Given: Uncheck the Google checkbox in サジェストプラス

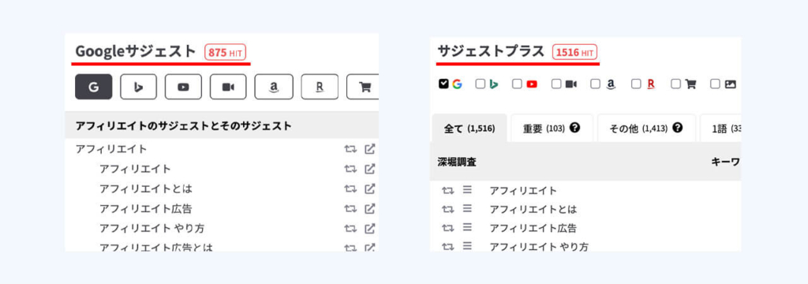Looking at the screenshot, I should [443, 84].
